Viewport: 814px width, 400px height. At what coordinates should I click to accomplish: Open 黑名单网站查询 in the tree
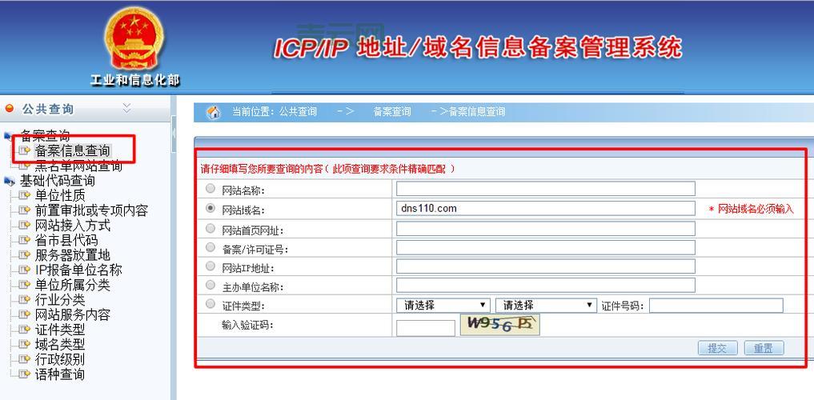click(78, 166)
